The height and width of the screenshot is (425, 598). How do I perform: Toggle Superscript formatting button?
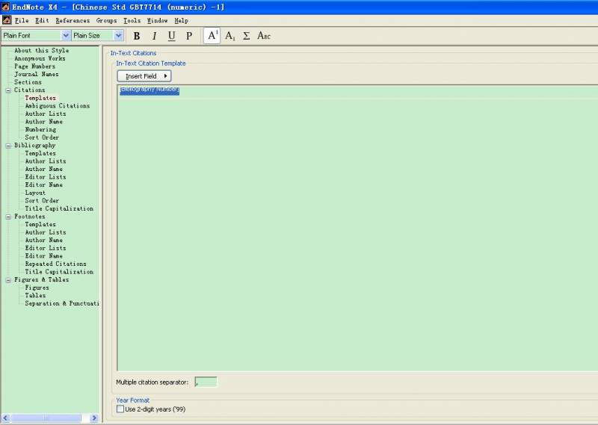212,36
